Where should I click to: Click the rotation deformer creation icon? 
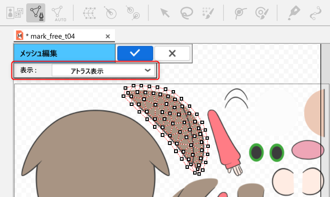109,11
